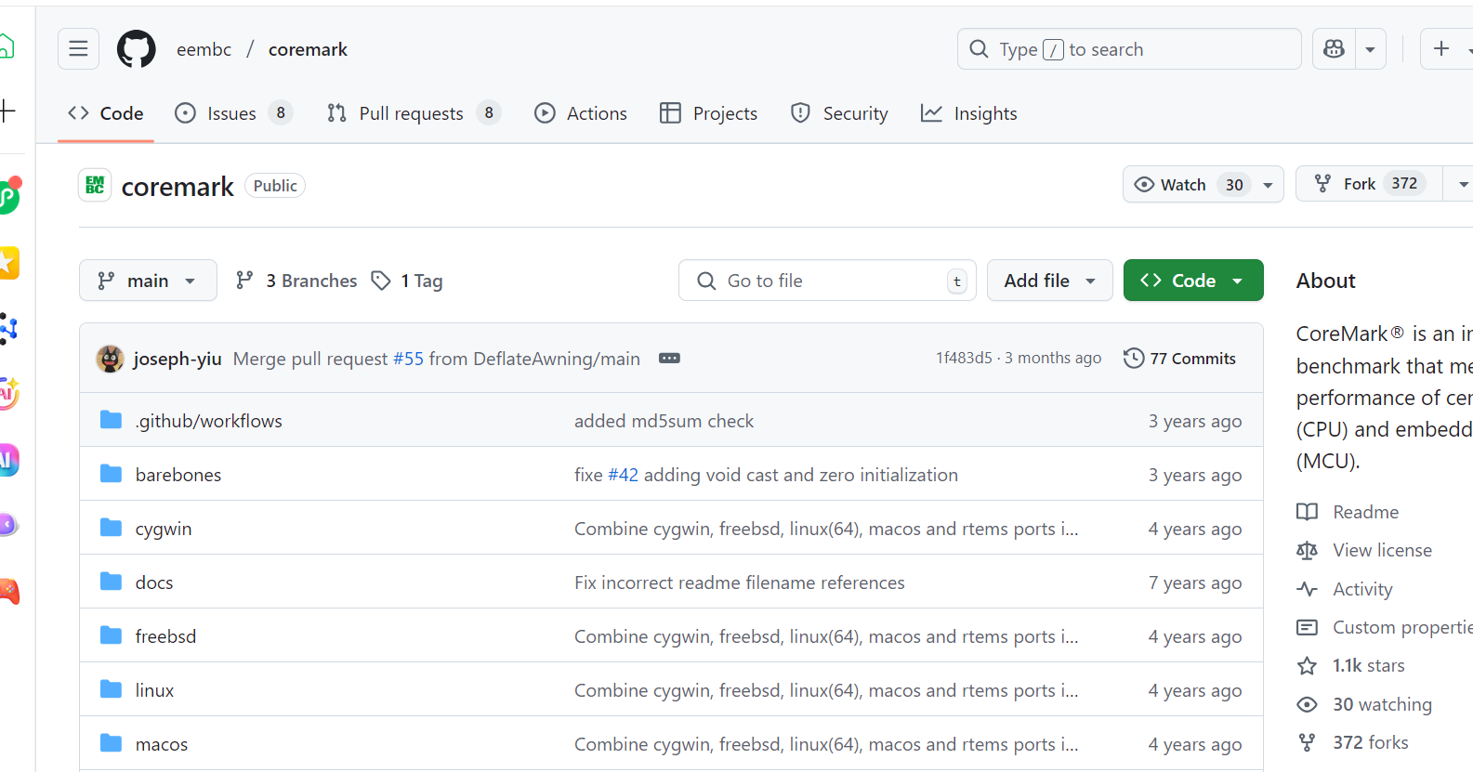Image resolution: width=1473 pixels, height=772 pixels.
Task: Open pull request #55 link
Action: 408,359
